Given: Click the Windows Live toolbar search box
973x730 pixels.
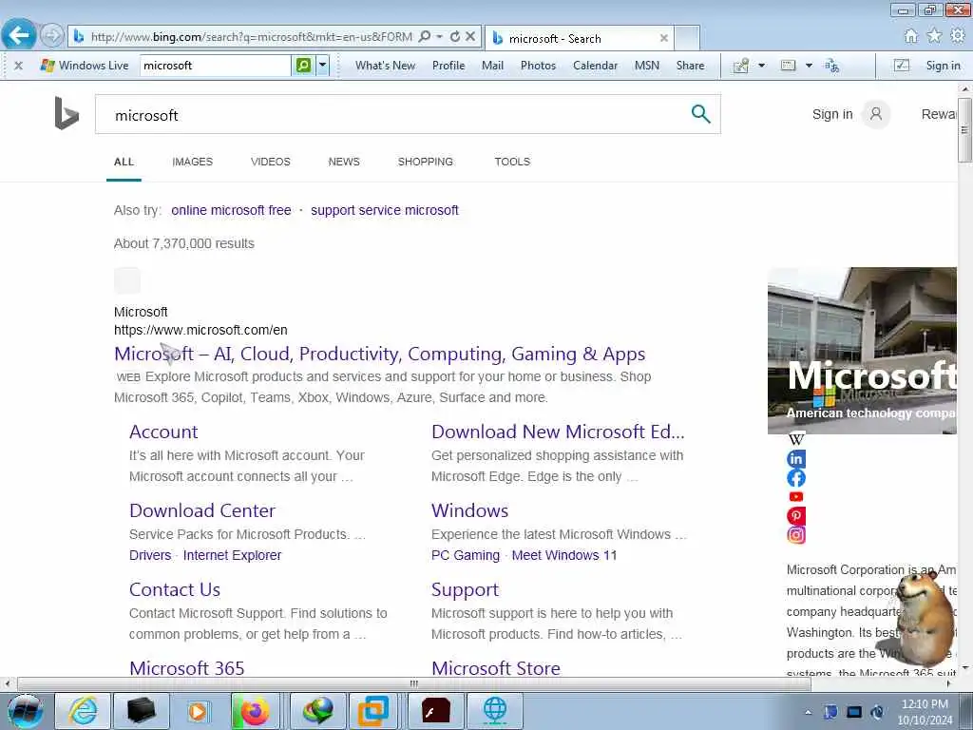Looking at the screenshot, I should [216, 66].
